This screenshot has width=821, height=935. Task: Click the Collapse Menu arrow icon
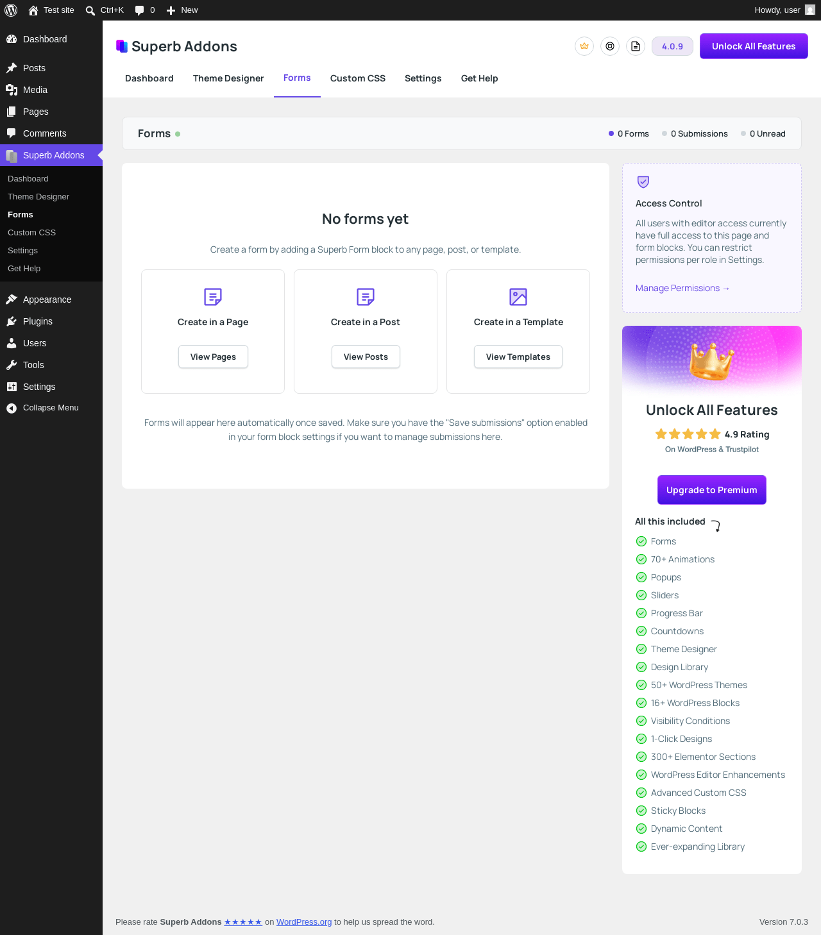tap(12, 408)
